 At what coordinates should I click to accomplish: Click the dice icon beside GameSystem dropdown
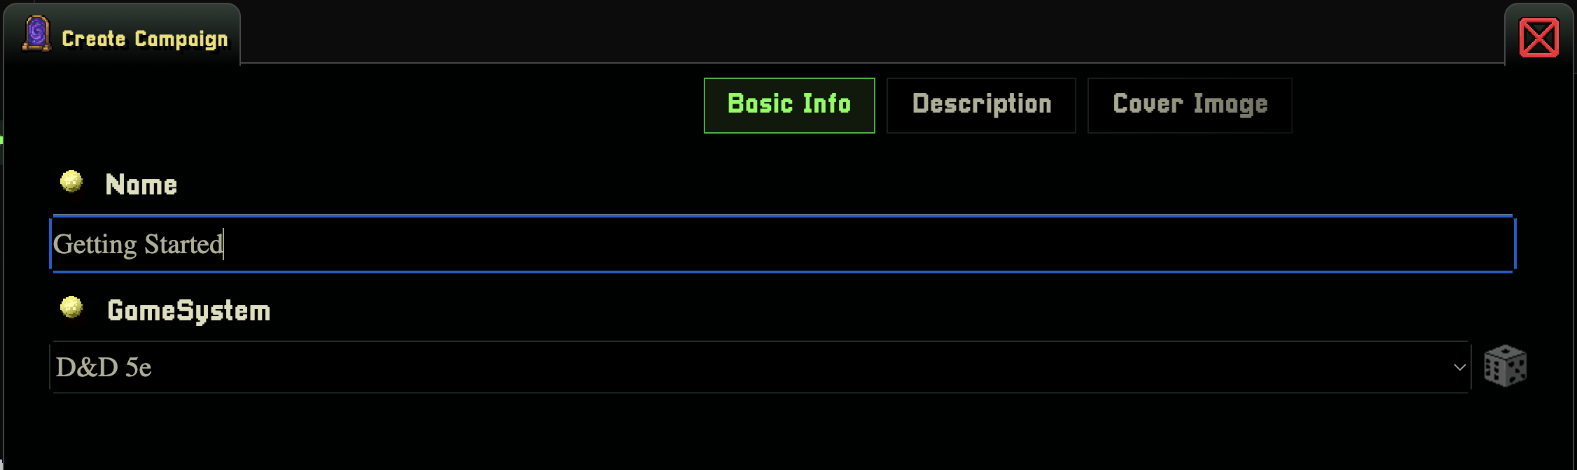pos(1505,366)
